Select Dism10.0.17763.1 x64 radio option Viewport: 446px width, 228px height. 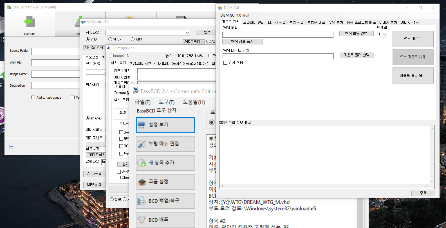pos(167,56)
